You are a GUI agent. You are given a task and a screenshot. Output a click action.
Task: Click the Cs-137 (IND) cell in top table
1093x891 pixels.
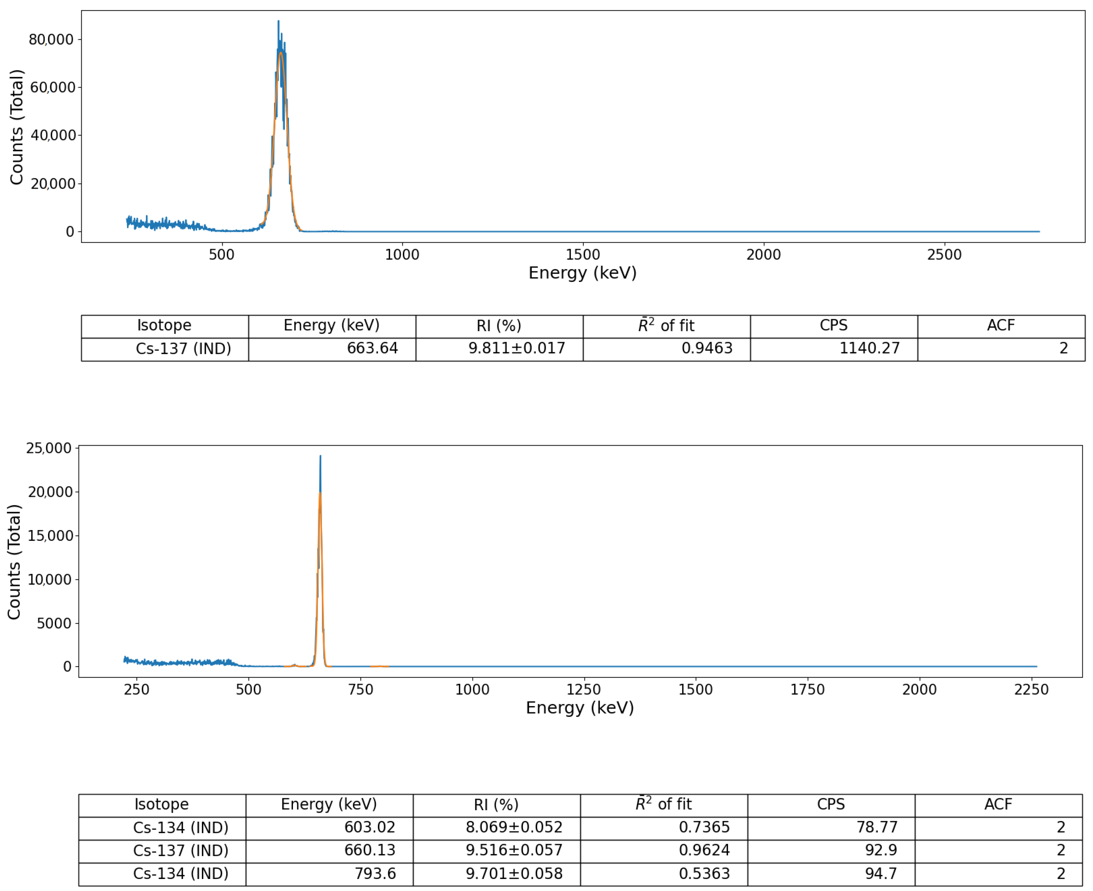183,349
